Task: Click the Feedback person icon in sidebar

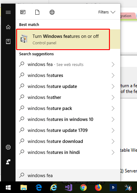Action: [8, 162]
